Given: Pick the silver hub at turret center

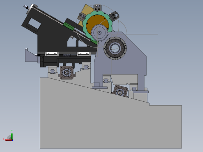Looking at the screenshot, I should (100, 33).
